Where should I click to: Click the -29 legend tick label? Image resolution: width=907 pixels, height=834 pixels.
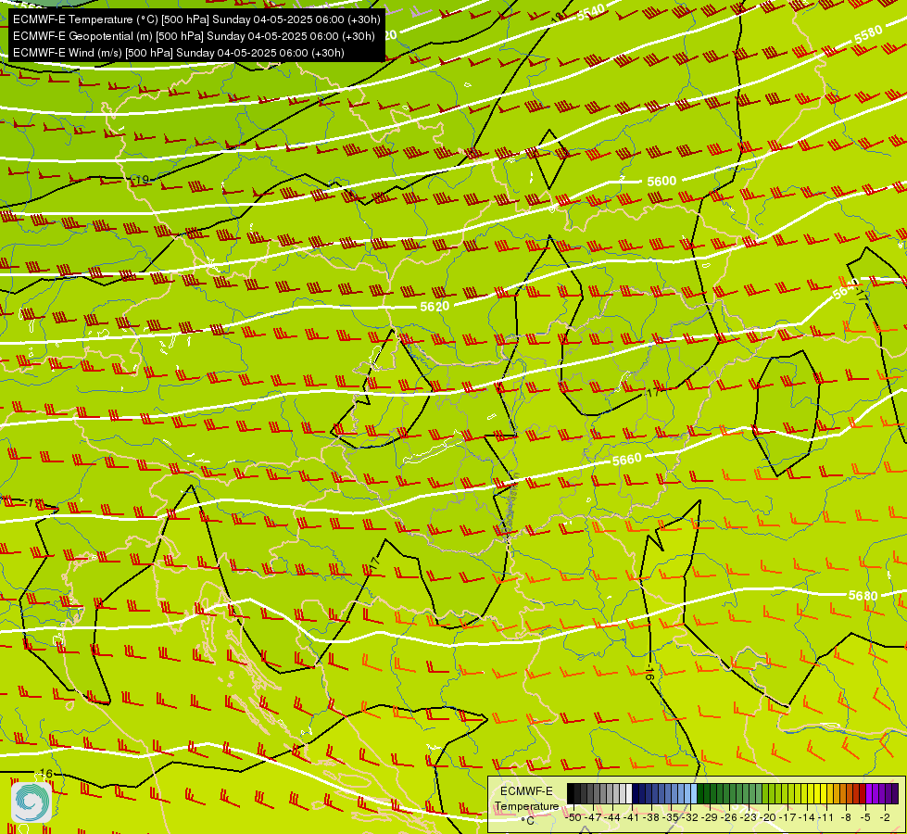point(710,818)
